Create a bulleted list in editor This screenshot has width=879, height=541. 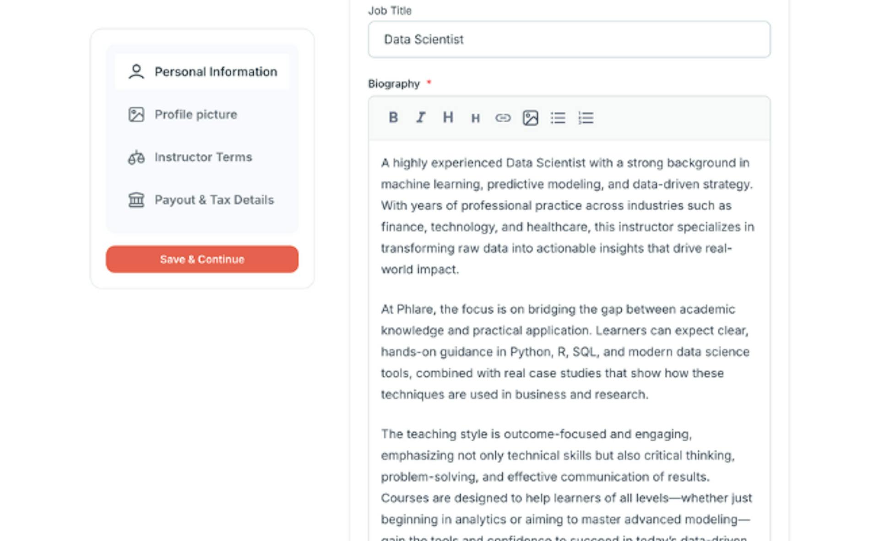point(558,118)
